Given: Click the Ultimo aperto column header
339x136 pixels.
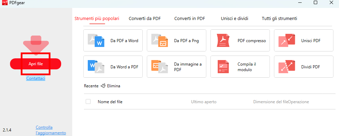Looking at the screenshot, I should pos(204,102).
